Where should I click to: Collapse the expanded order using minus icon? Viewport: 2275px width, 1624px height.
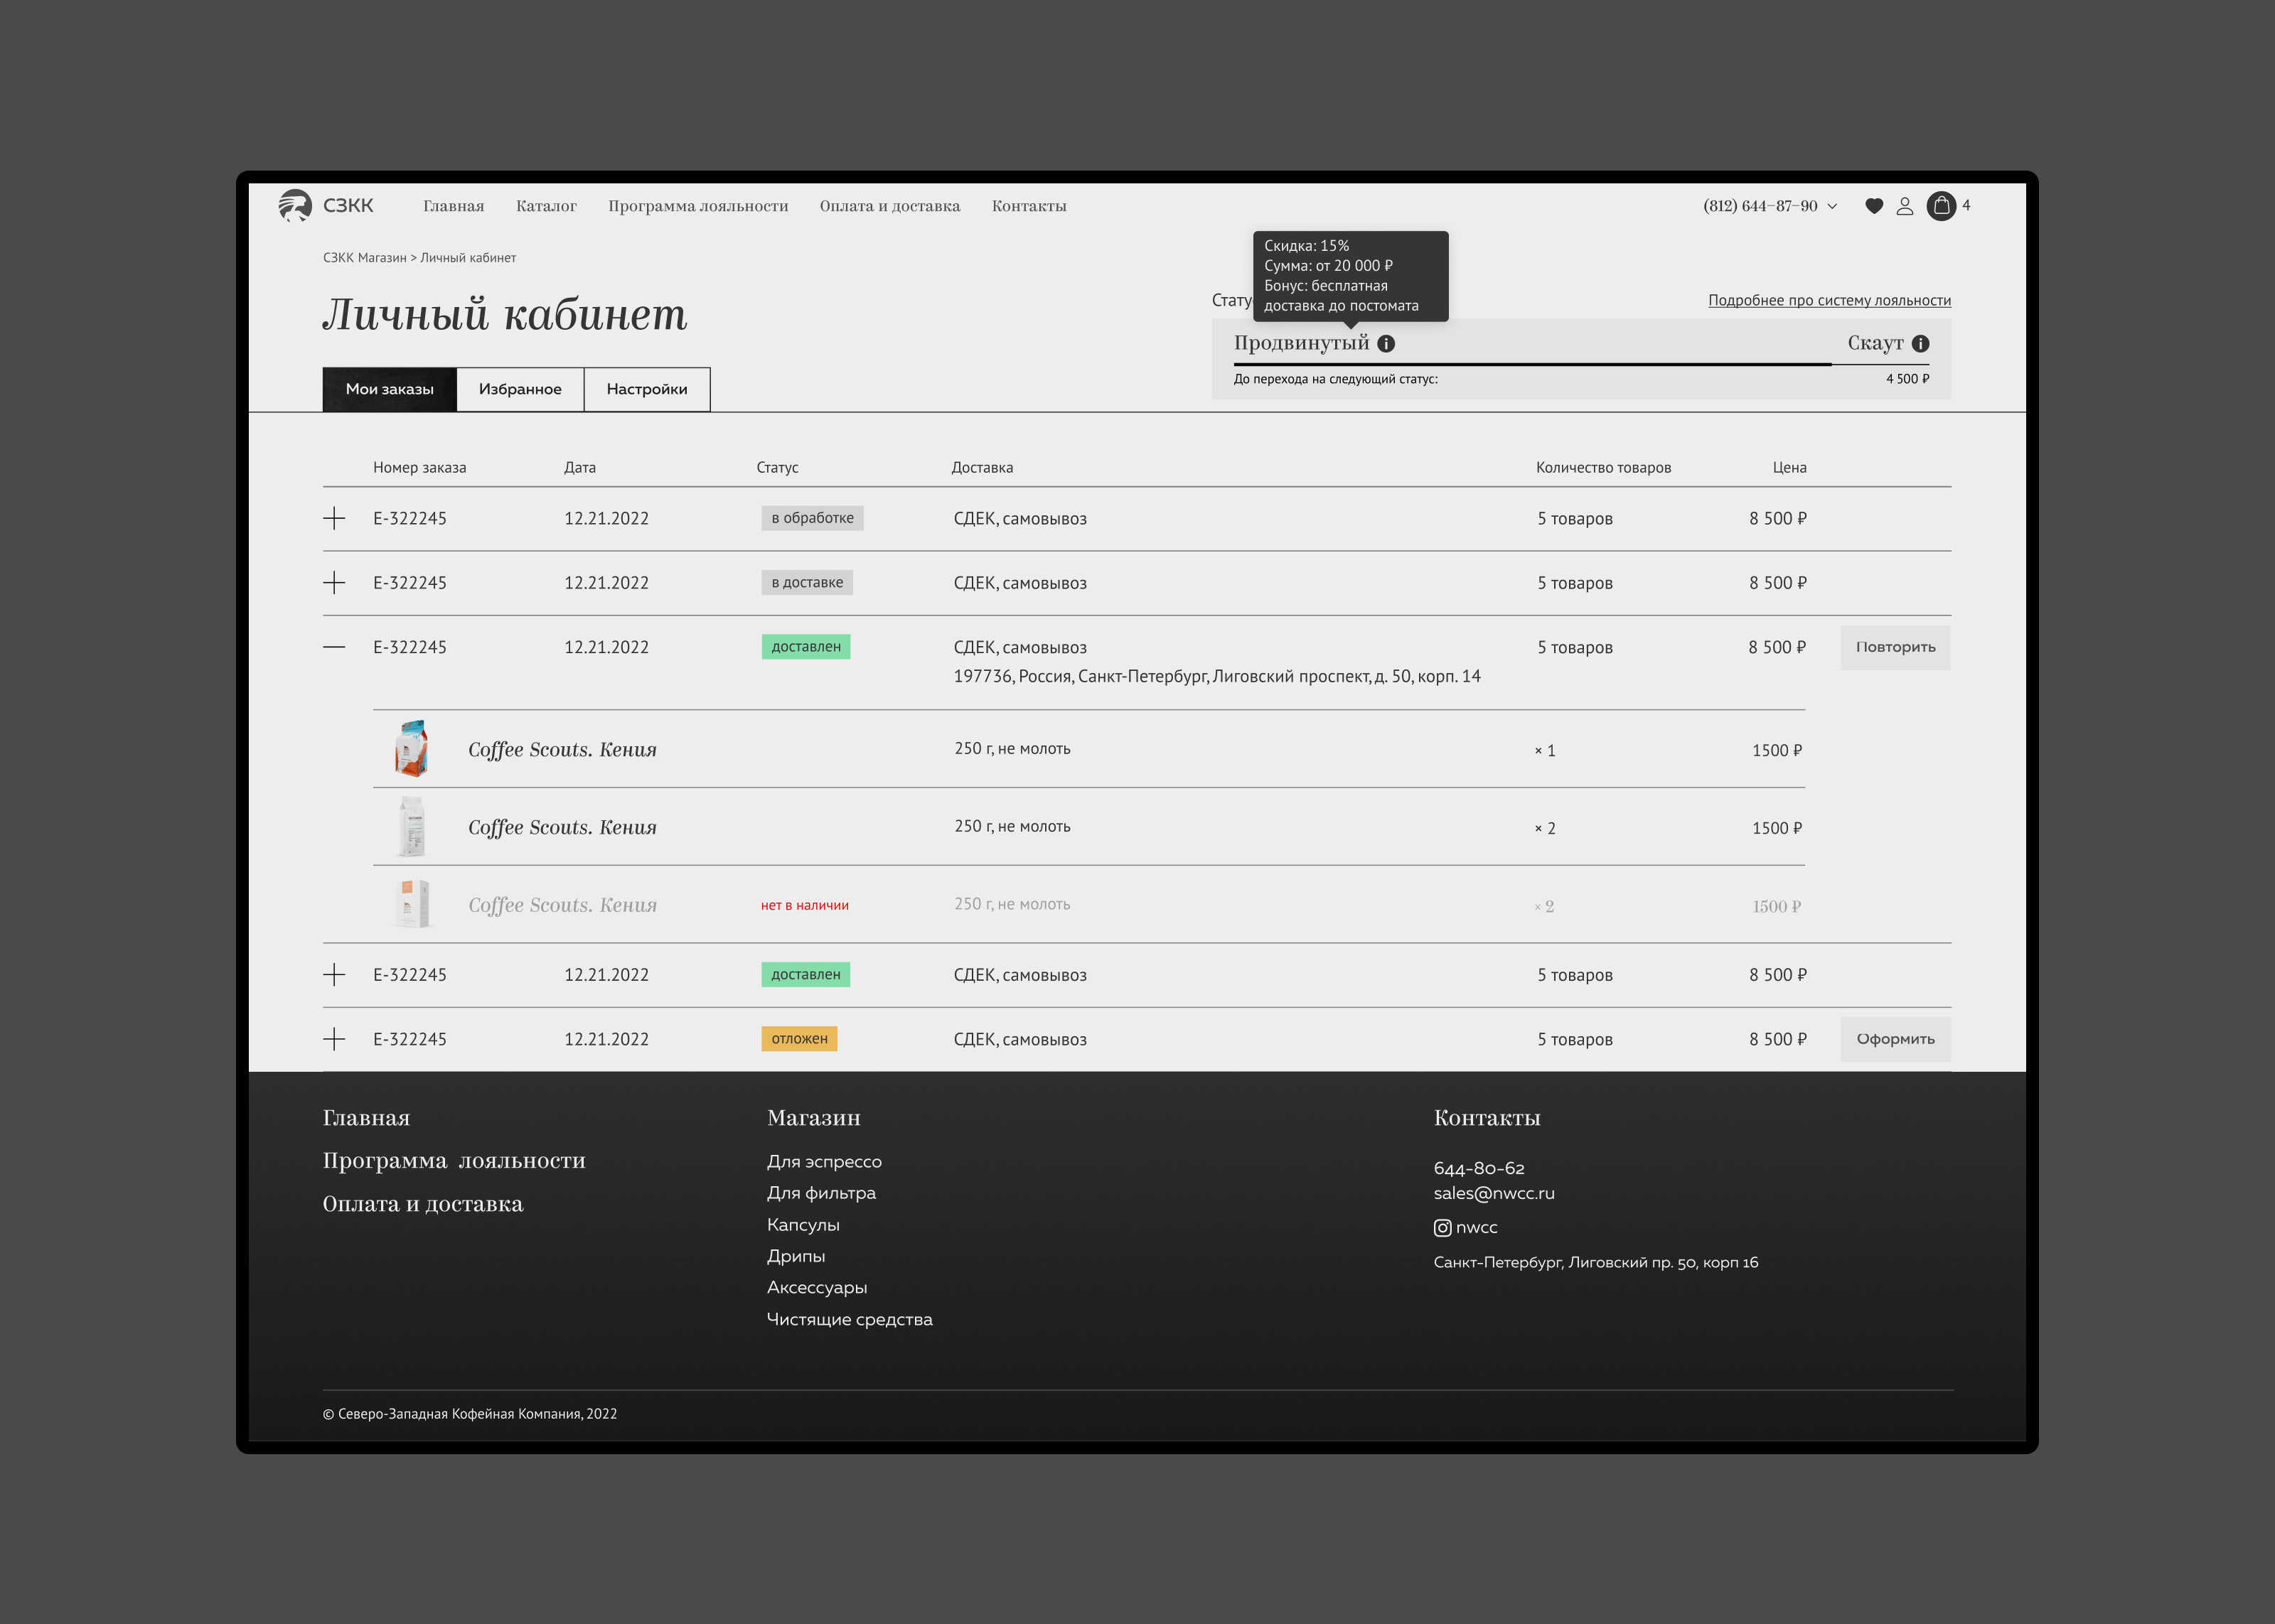(335, 647)
